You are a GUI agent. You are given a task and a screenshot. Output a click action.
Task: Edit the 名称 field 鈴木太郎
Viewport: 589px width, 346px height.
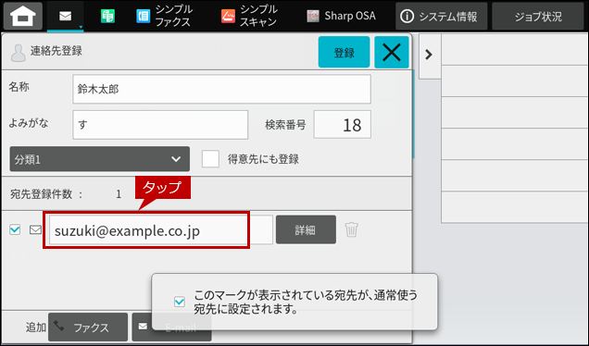tap(221, 89)
